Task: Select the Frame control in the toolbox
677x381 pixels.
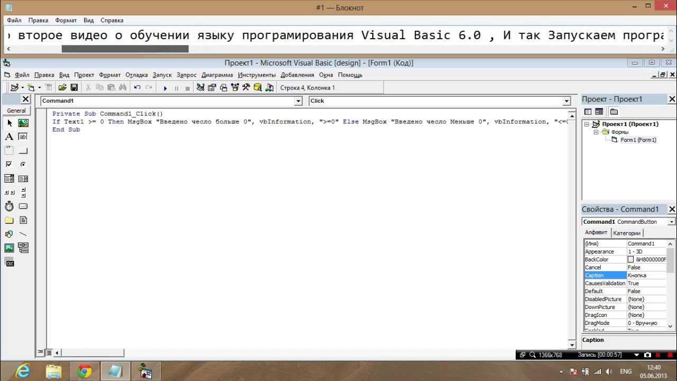Action: pos(10,151)
